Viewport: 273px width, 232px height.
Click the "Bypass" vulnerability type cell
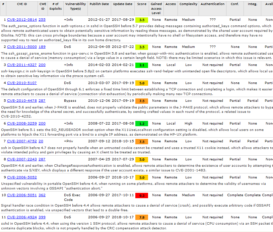[x=70, y=101]
